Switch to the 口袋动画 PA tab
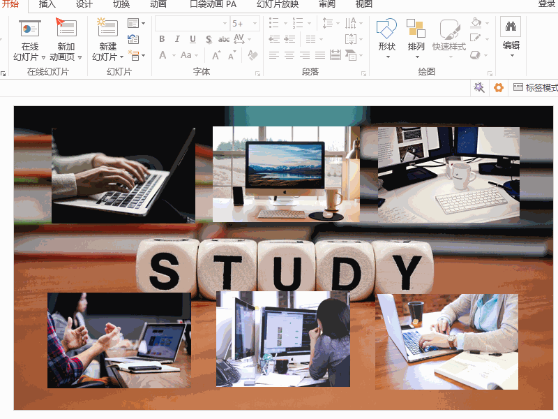The height and width of the screenshot is (419, 558). 213,4
